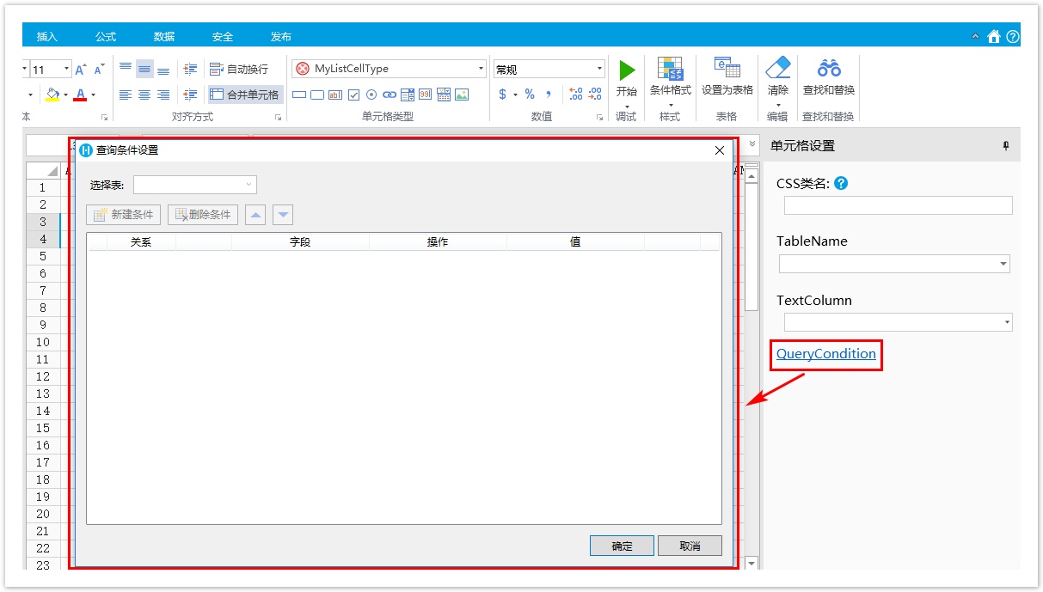
Task: Select the checkbox cell type icon
Action: coord(353,95)
